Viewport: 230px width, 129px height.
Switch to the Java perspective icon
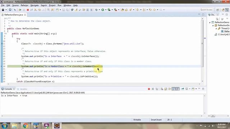pyautogui.click(x=223, y=10)
